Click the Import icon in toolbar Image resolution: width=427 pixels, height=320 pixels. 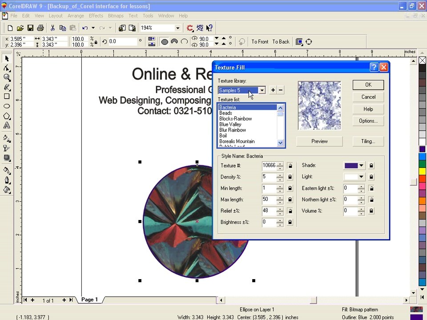[122, 28]
